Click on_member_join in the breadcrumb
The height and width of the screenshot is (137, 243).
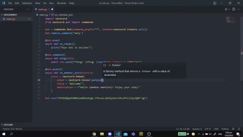point(63,15)
